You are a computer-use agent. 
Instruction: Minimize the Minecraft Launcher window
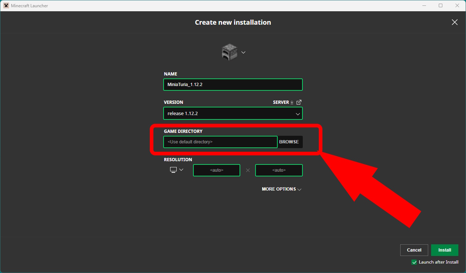(x=424, y=5)
